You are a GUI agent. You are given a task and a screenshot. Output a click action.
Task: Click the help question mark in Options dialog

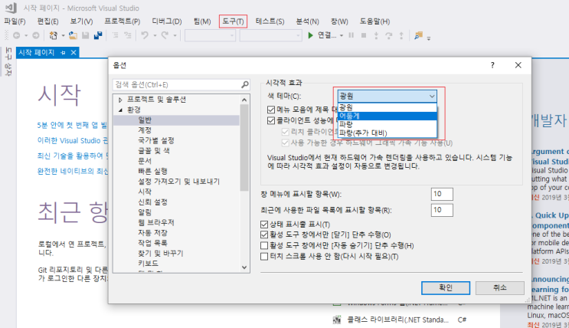point(492,65)
